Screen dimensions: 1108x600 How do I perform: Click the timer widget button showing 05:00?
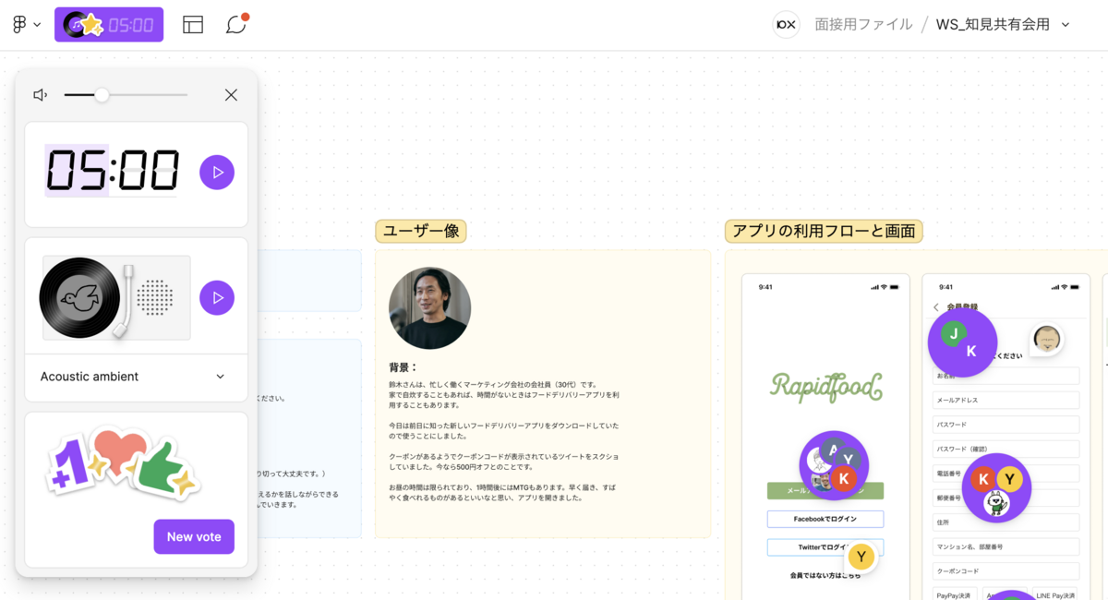pyautogui.click(x=109, y=25)
